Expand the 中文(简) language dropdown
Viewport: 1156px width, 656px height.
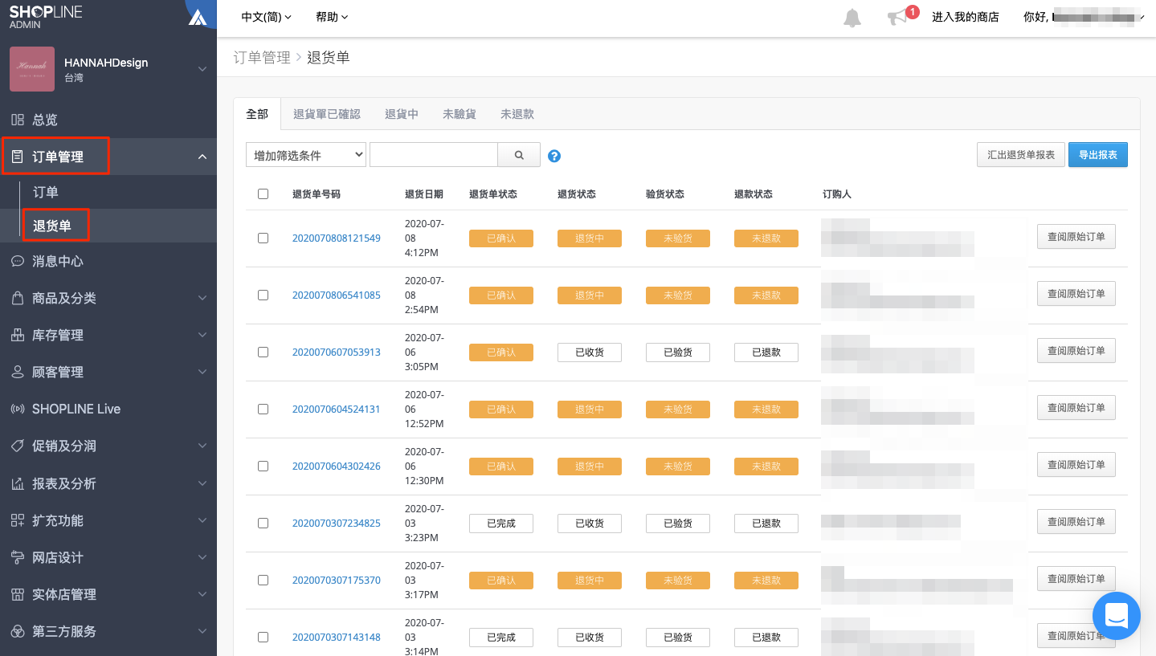pos(266,17)
